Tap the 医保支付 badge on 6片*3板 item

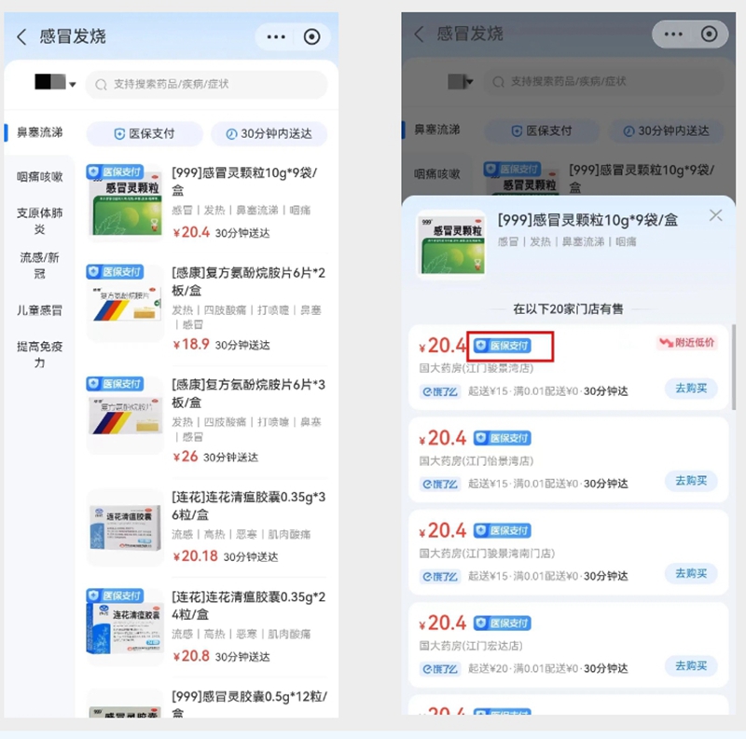[x=115, y=384]
